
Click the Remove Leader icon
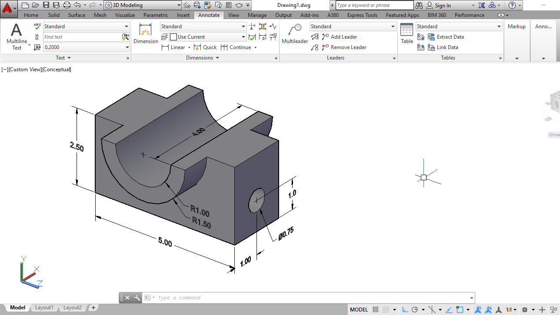326,47
